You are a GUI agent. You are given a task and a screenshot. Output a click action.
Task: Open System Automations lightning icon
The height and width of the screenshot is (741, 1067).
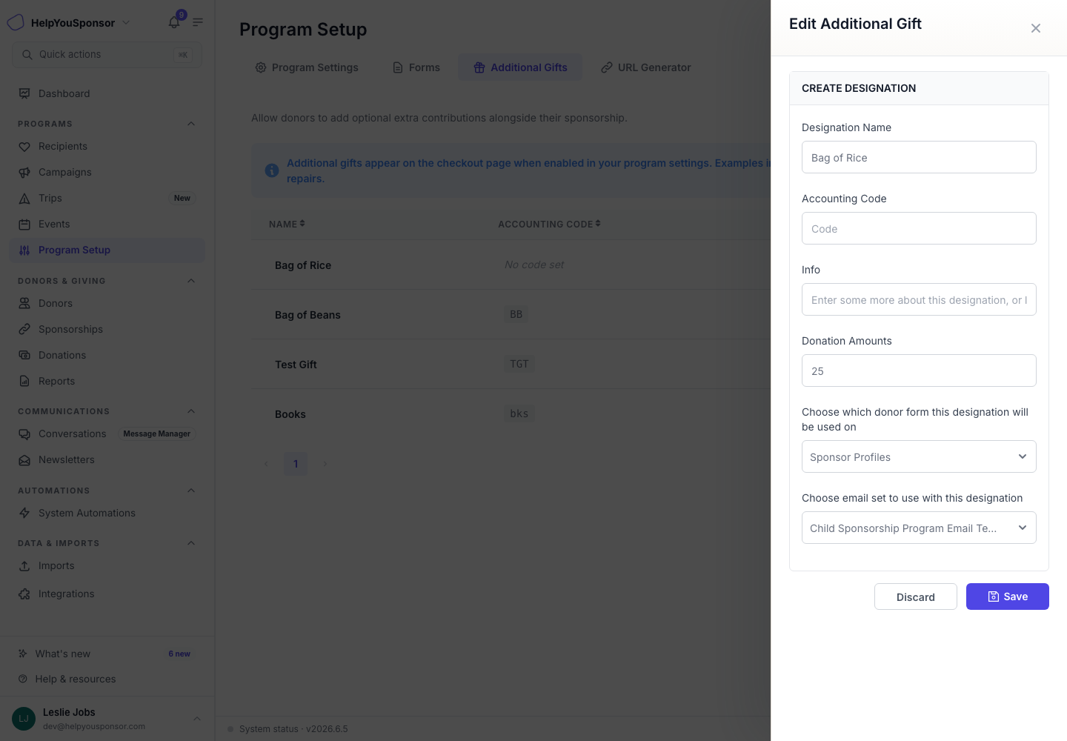pyautogui.click(x=24, y=513)
